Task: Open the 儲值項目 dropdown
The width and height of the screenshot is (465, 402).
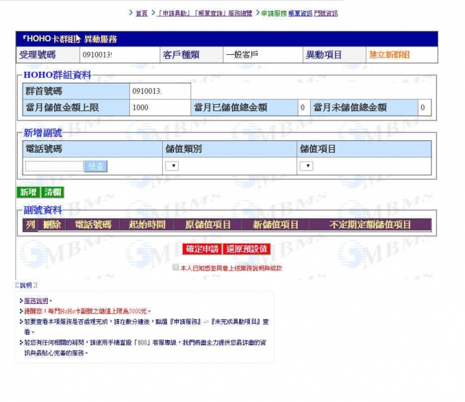Action: 306,165
